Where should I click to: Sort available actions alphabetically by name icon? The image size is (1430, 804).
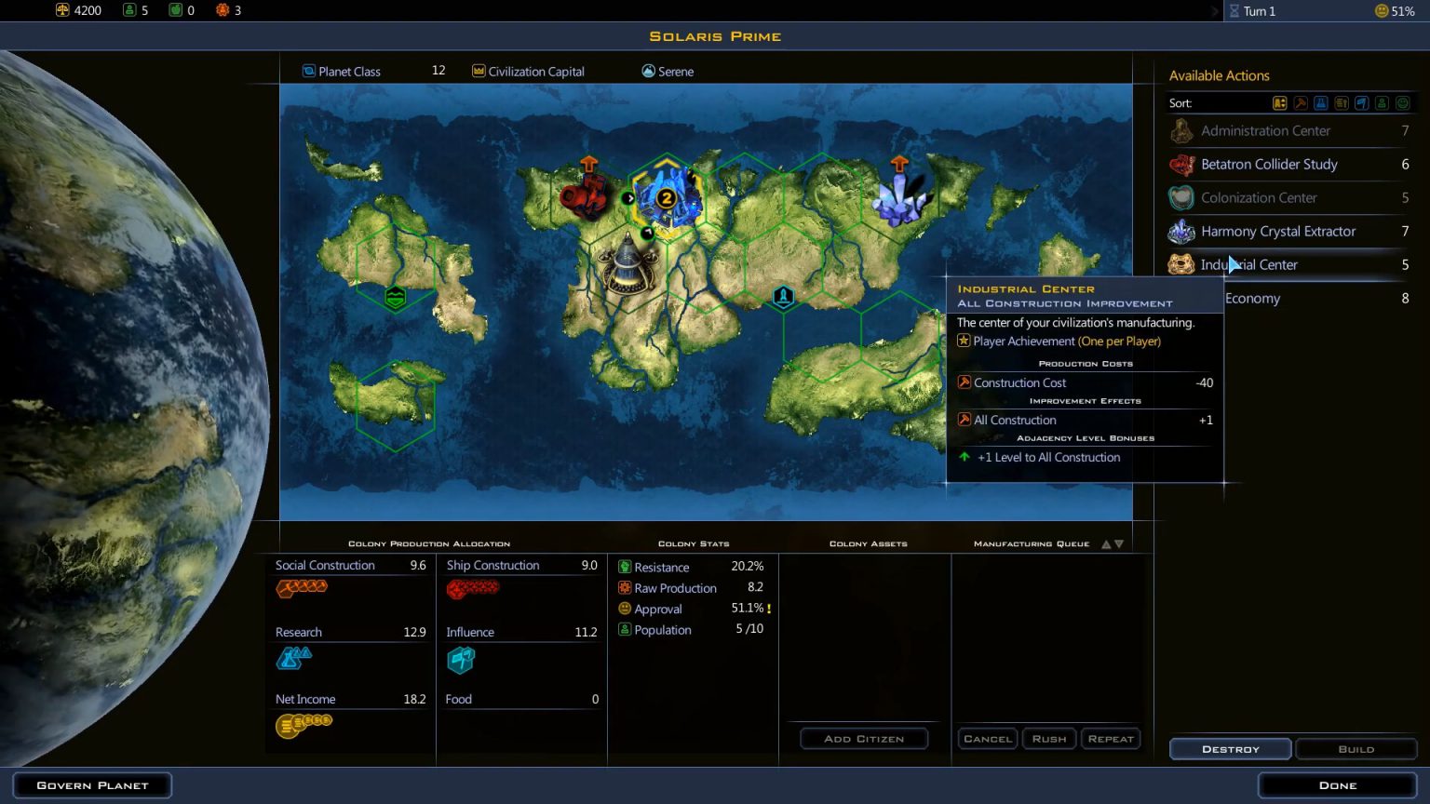tap(1280, 103)
